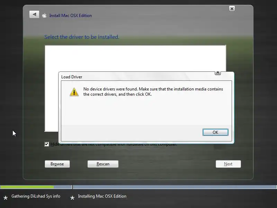Click the yellow warning triangle icon
Viewport: 277px width, 208px height.
[x=74, y=92]
